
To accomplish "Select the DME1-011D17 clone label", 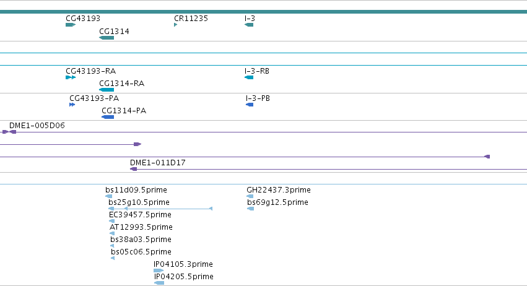I will (x=158, y=163).
